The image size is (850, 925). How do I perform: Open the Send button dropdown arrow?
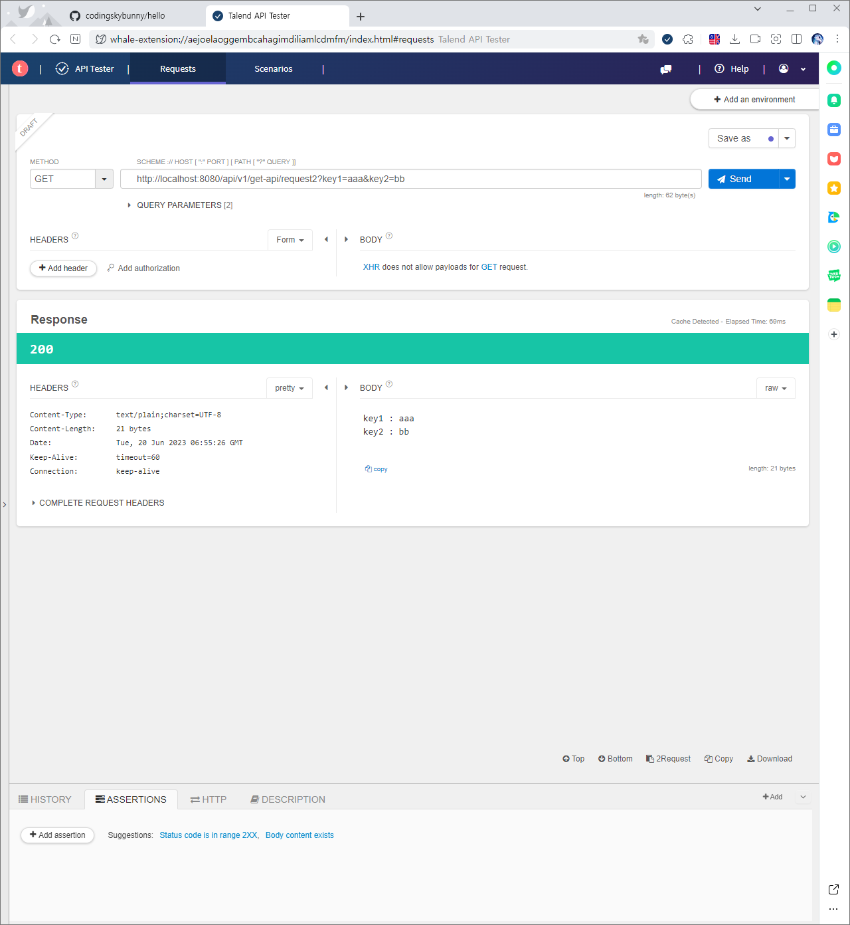(x=787, y=179)
